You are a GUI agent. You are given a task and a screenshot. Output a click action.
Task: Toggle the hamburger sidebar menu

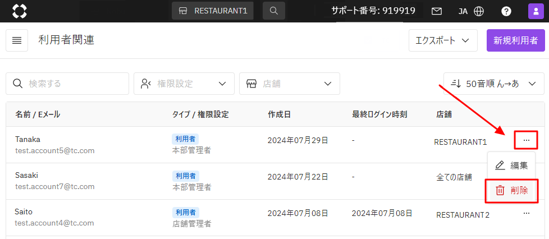tap(17, 40)
